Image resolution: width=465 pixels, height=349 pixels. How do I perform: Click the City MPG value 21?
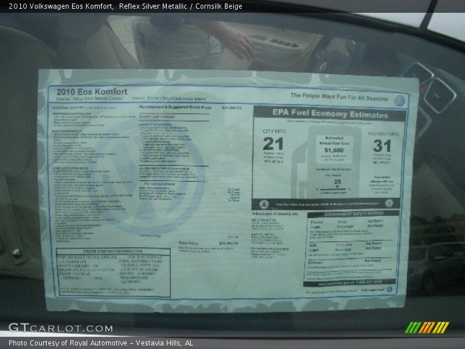[x=273, y=144]
